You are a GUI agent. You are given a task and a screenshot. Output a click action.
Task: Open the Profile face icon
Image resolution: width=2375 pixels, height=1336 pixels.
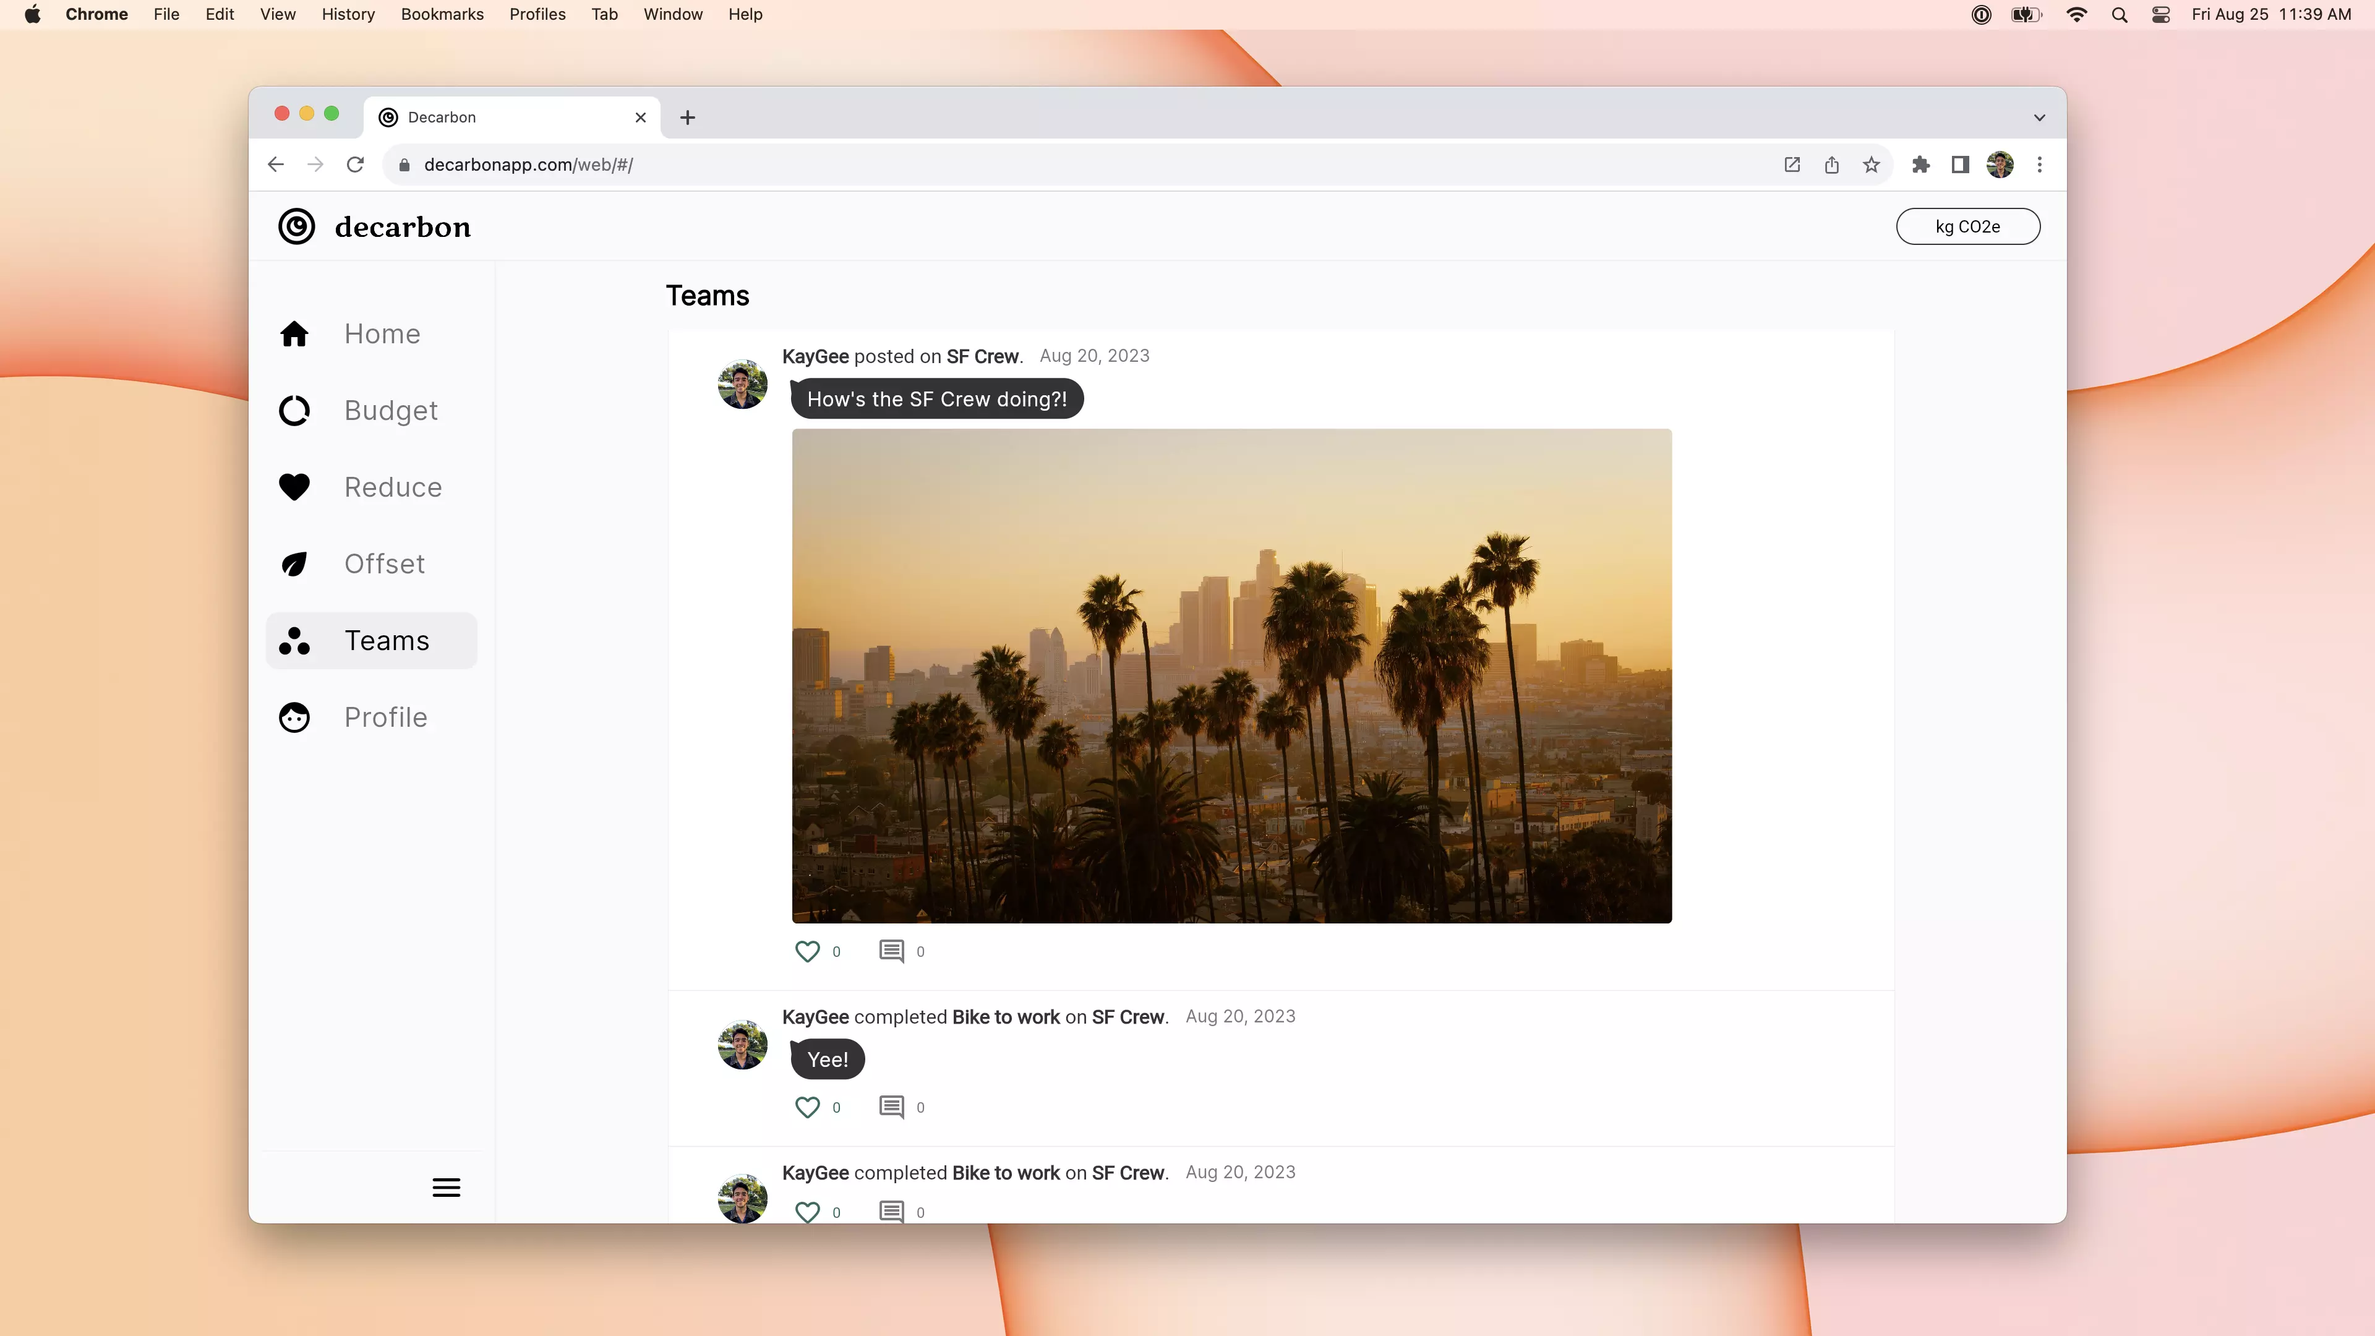pos(294,717)
